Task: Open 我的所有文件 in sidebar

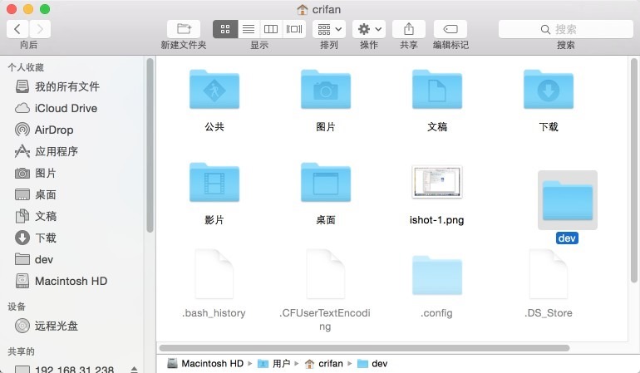Action: pos(71,86)
